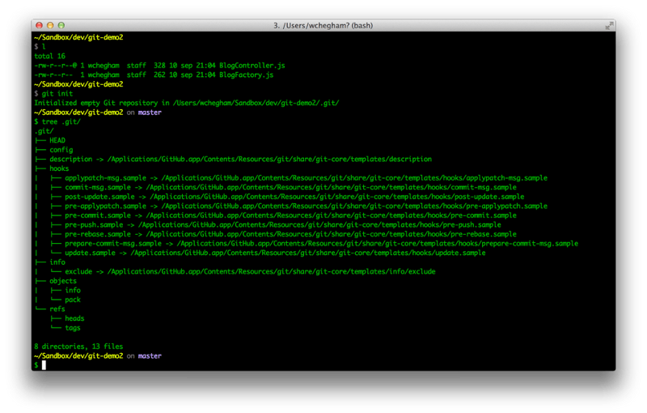
Task: Click the config entry in tree output
Action: pyautogui.click(x=61, y=150)
